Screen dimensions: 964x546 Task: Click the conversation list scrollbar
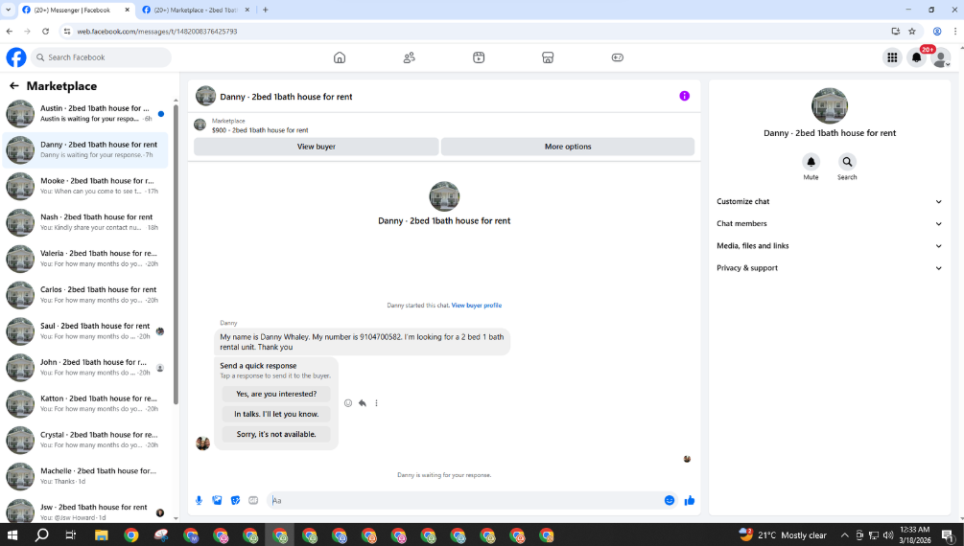(176, 255)
